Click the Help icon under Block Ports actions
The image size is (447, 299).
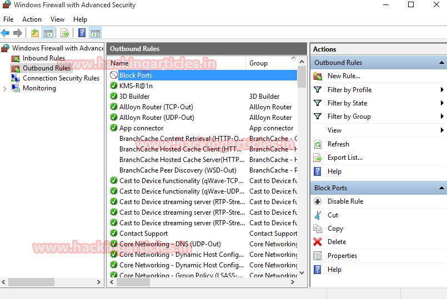pos(318,270)
